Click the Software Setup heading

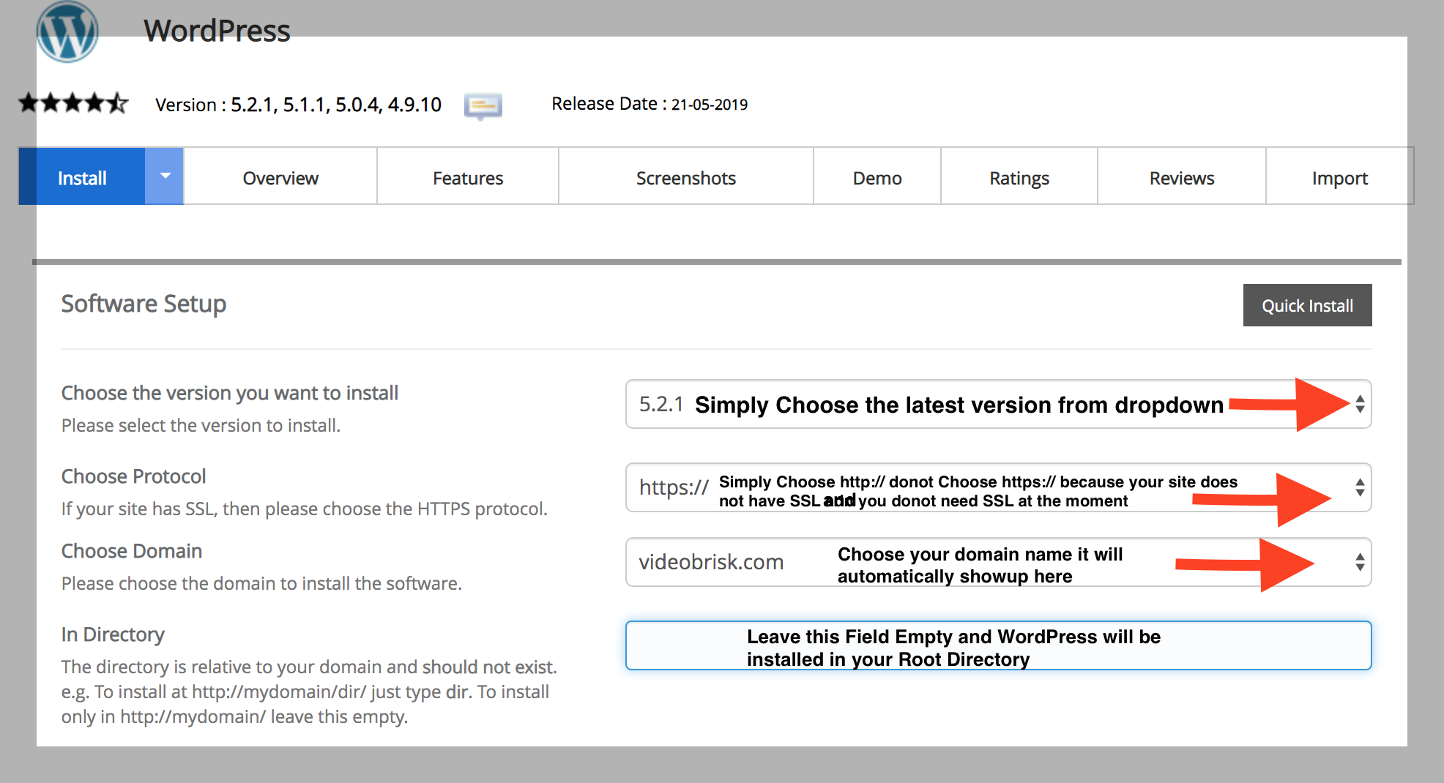[144, 304]
